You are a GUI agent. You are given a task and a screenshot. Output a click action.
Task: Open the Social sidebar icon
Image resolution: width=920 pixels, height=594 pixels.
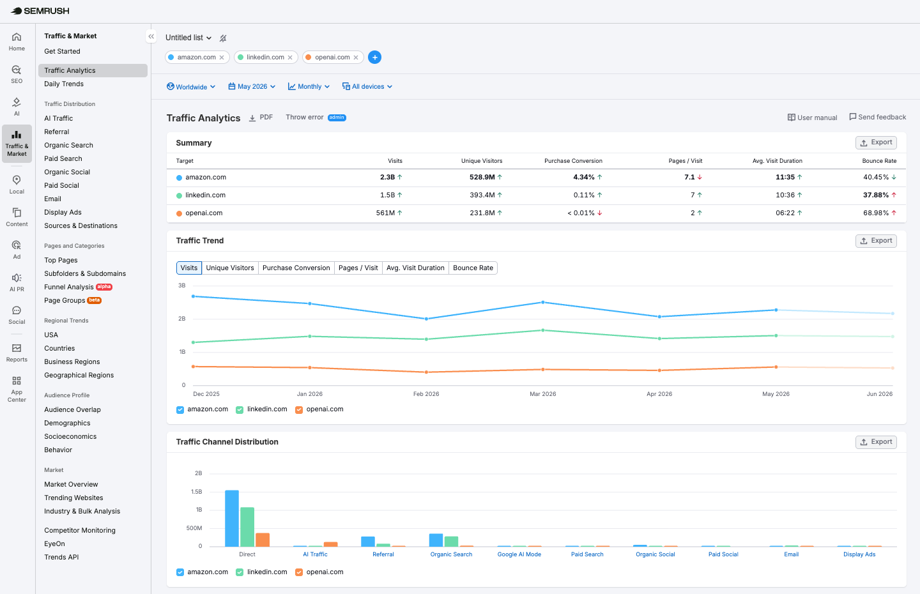17,315
